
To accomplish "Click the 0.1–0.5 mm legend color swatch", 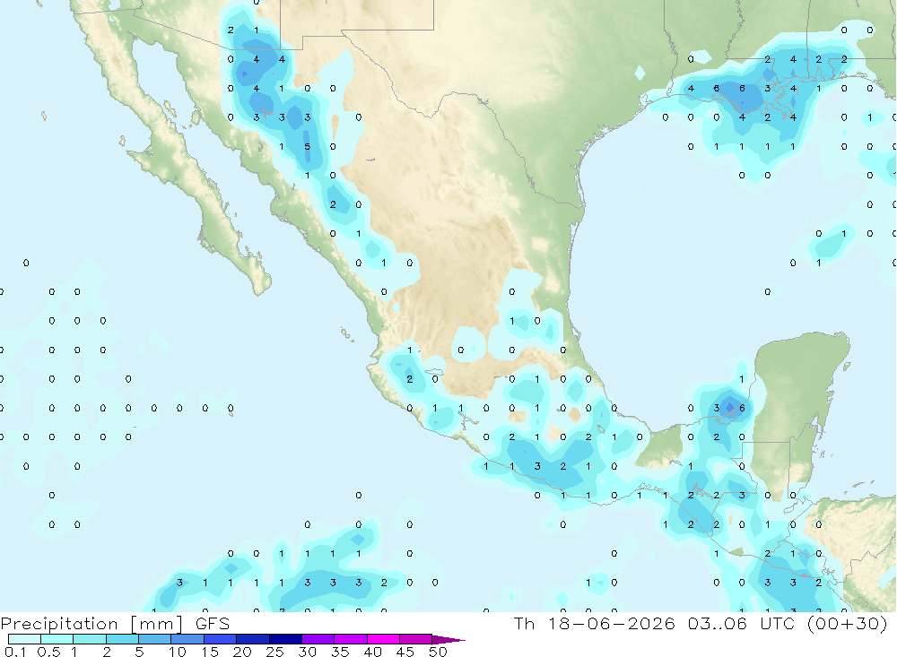I will tap(24, 639).
